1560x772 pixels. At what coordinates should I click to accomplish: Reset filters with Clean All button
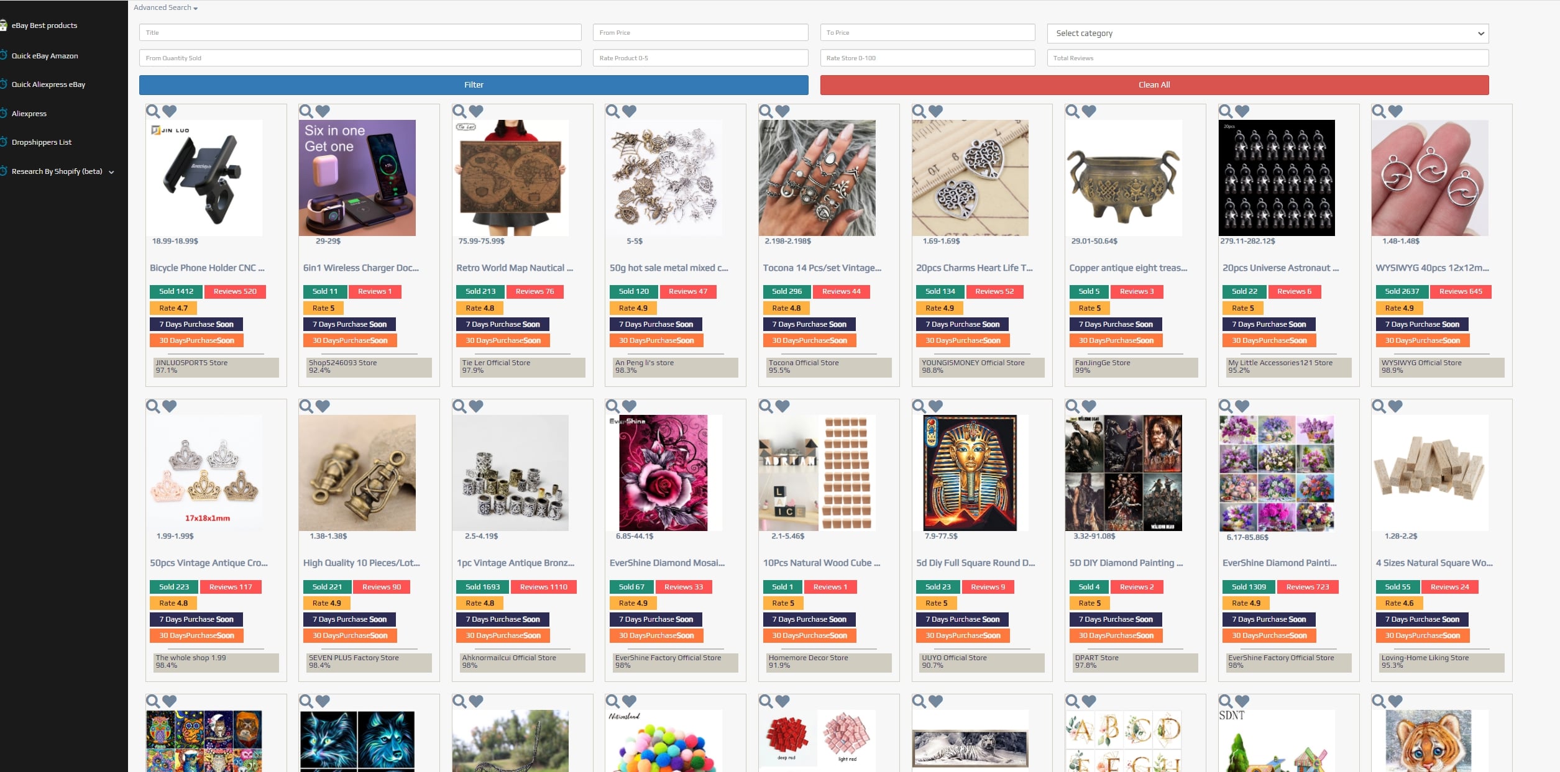pos(1154,85)
